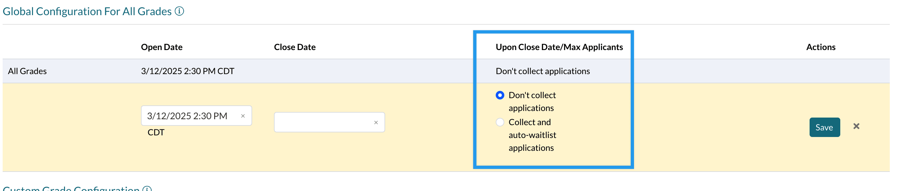This screenshot has width=901, height=191.
Task: Click the Global Configuration For All Grades heading
Action: click(x=87, y=12)
